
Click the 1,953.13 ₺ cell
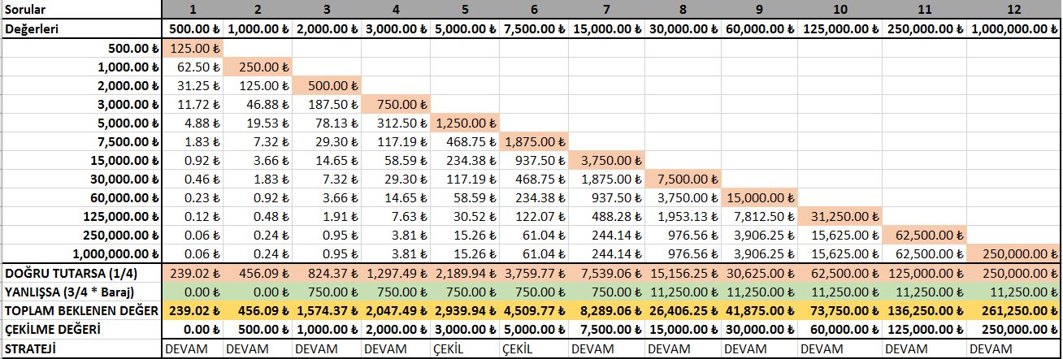click(683, 217)
